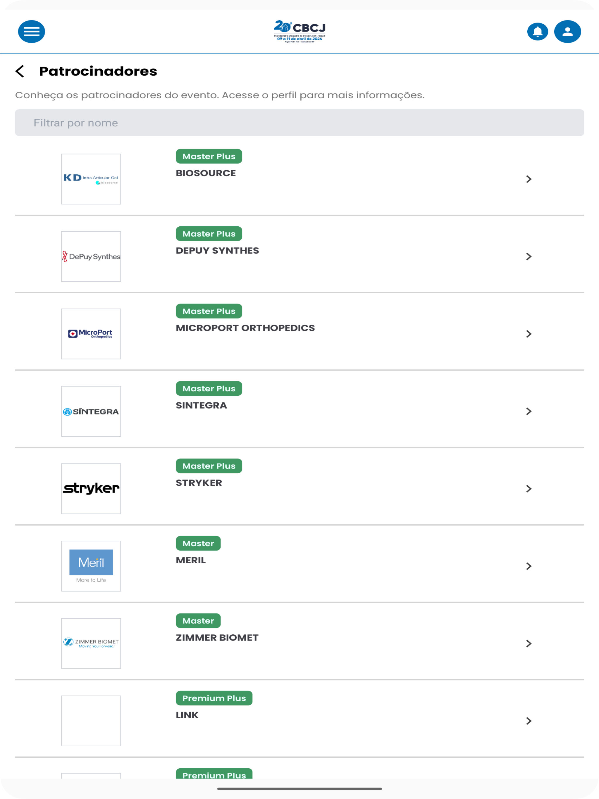Click the Patrocinadores page title
This screenshot has width=599, height=799.
98,71
